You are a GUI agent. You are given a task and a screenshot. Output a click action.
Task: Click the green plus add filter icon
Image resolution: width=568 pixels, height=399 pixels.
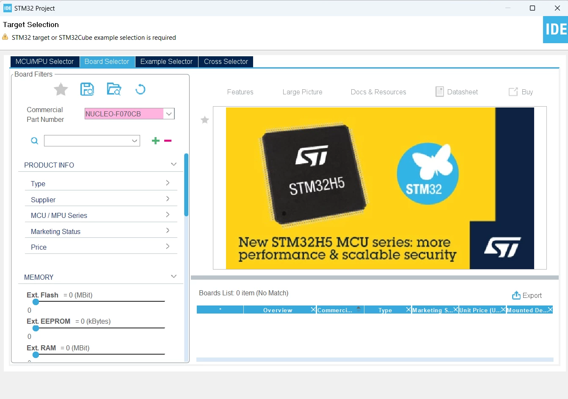pos(156,141)
